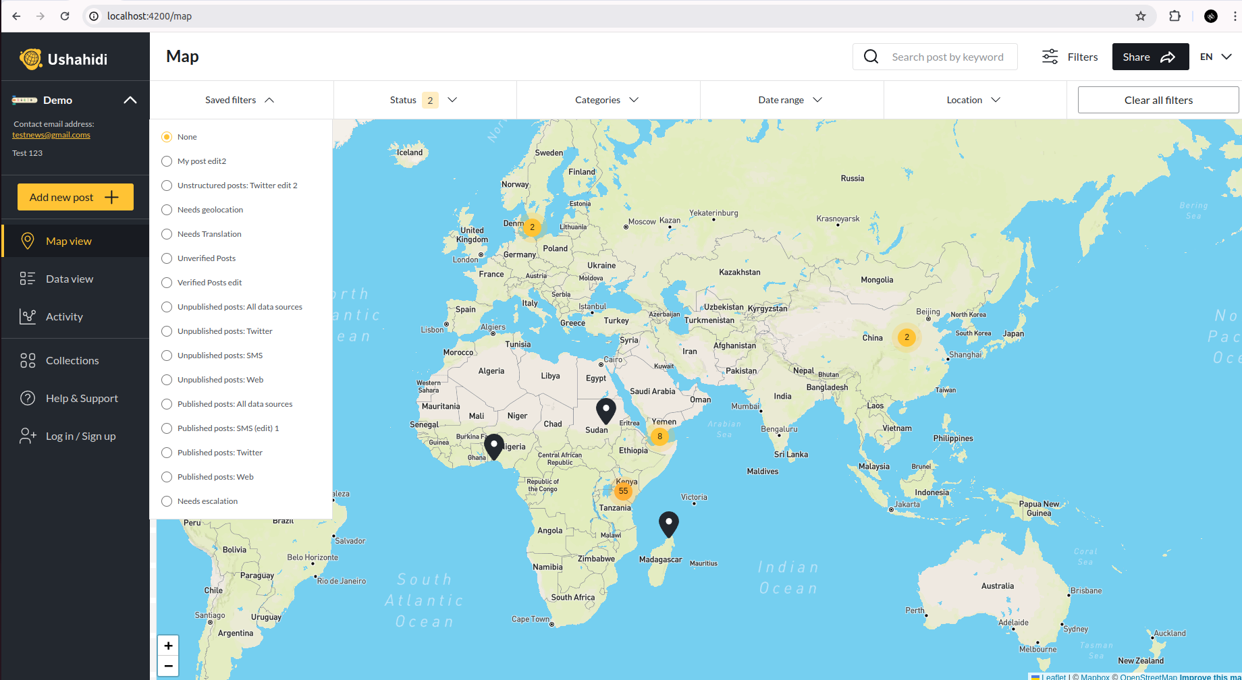Reload the page with the refresh icon
1242x680 pixels.
[x=65, y=16]
